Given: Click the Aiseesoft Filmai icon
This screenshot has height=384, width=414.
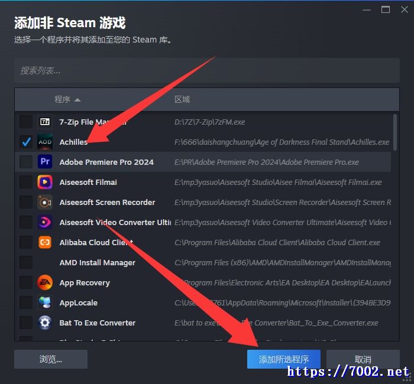Looking at the screenshot, I should 45,182.
